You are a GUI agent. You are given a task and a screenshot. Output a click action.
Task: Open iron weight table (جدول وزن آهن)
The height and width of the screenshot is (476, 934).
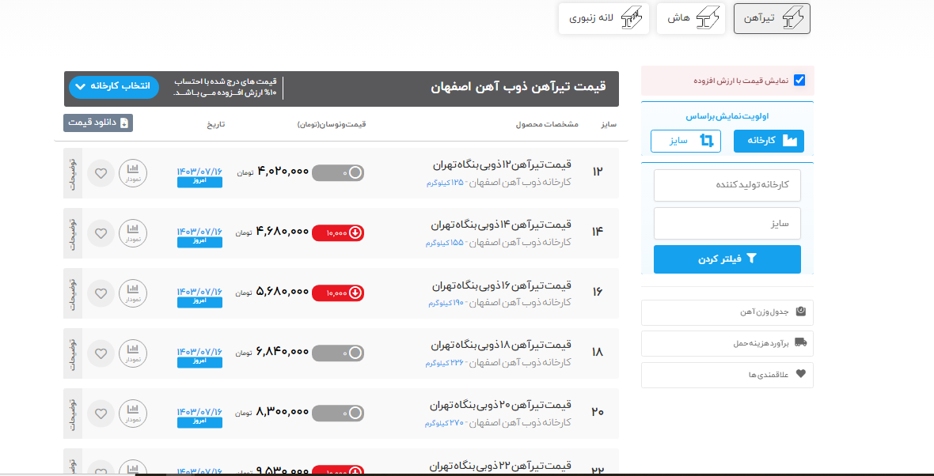[x=727, y=312]
